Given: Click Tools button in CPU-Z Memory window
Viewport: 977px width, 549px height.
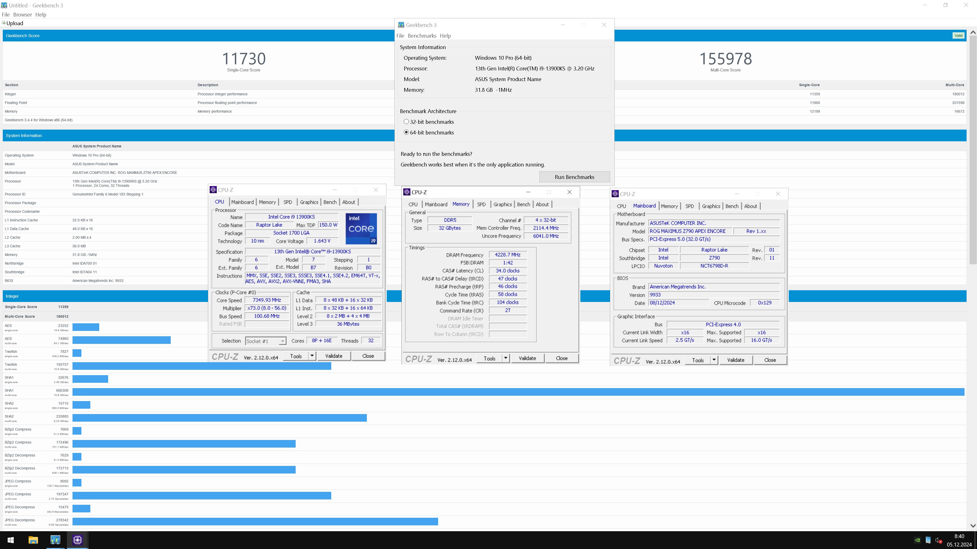Looking at the screenshot, I should pos(490,358).
